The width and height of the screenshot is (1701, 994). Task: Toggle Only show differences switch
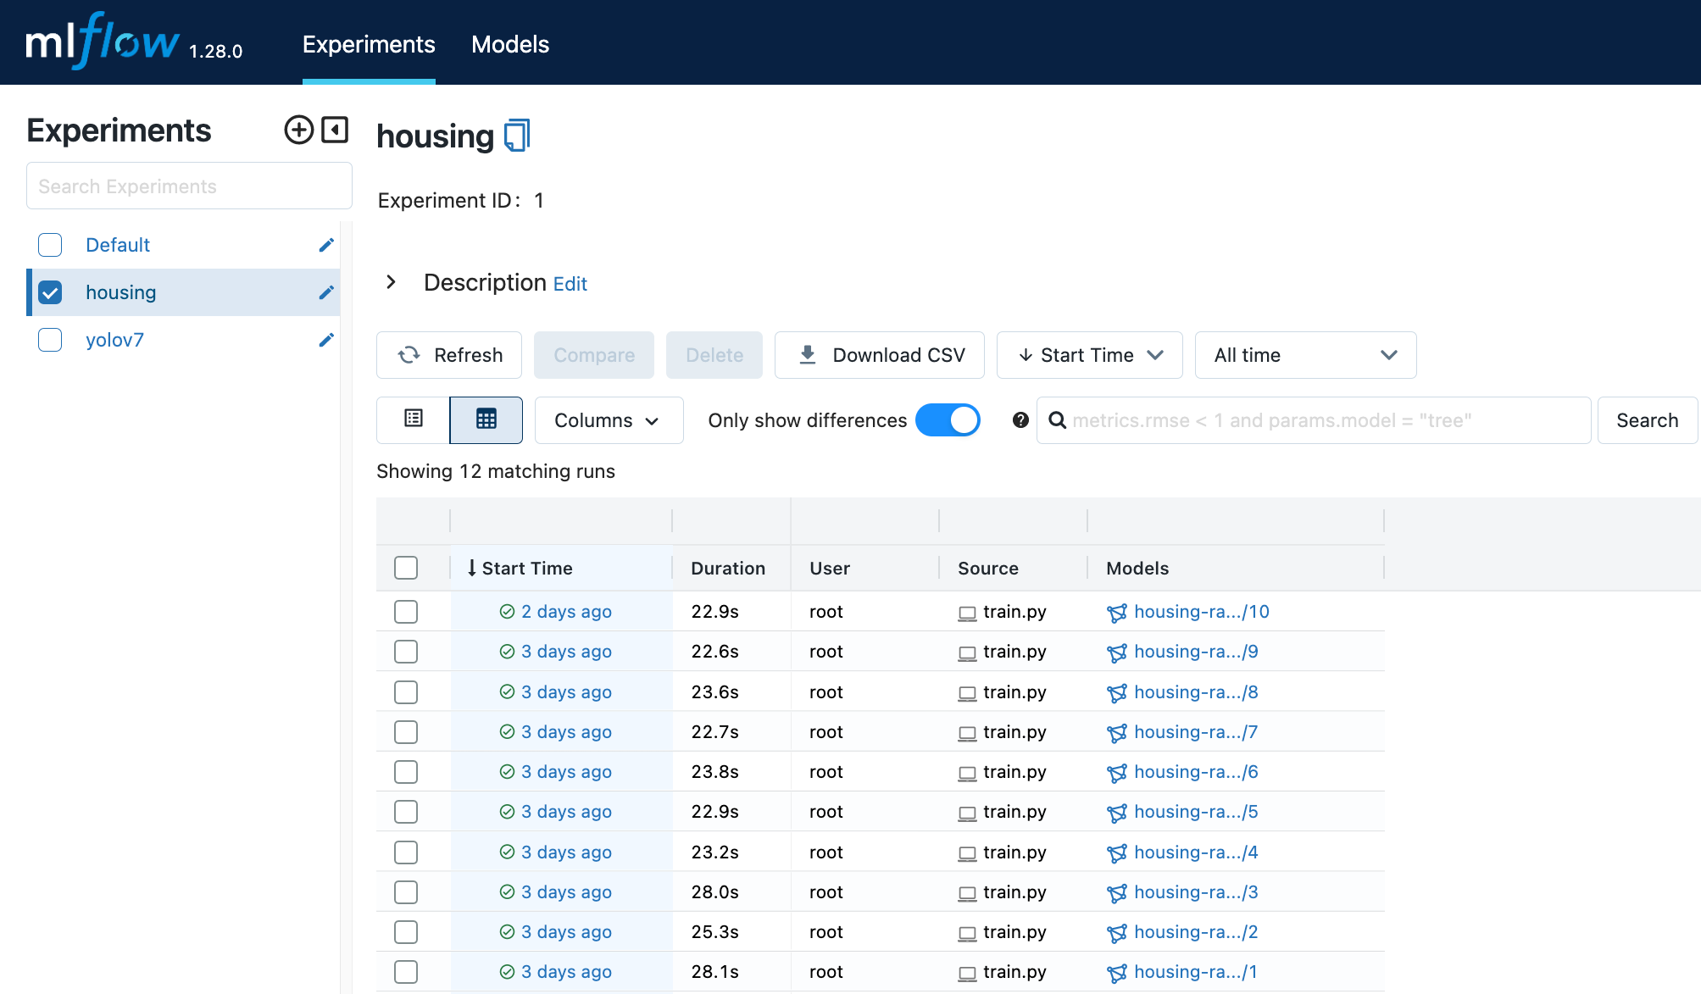[x=948, y=420]
